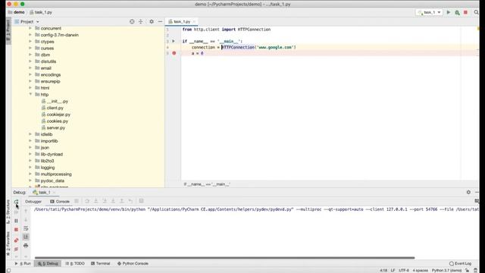Click Collapse All icon in Project panel
The width and height of the screenshot is (485, 273).
[141, 22]
